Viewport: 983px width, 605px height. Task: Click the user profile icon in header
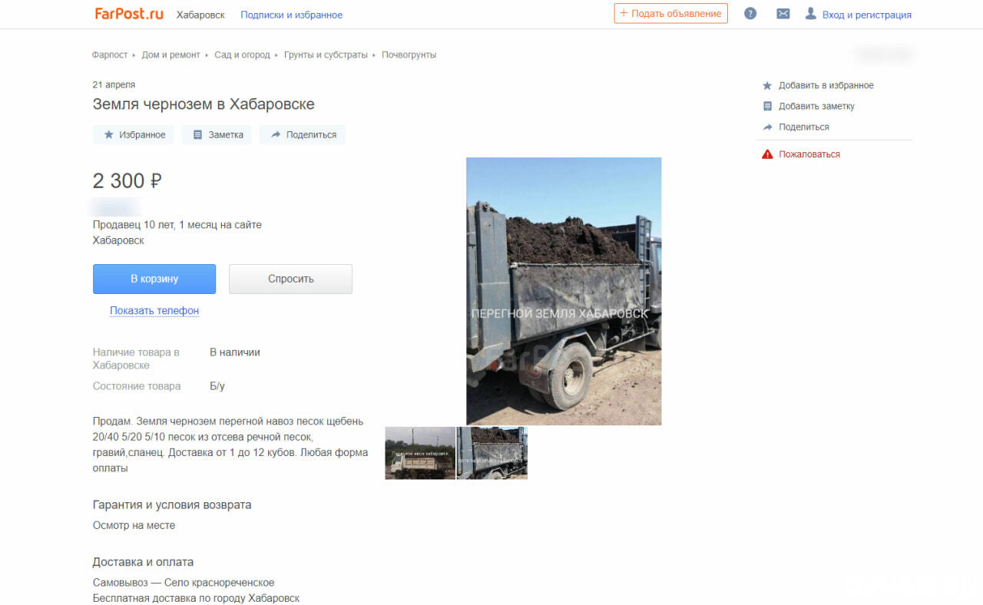[x=810, y=14]
